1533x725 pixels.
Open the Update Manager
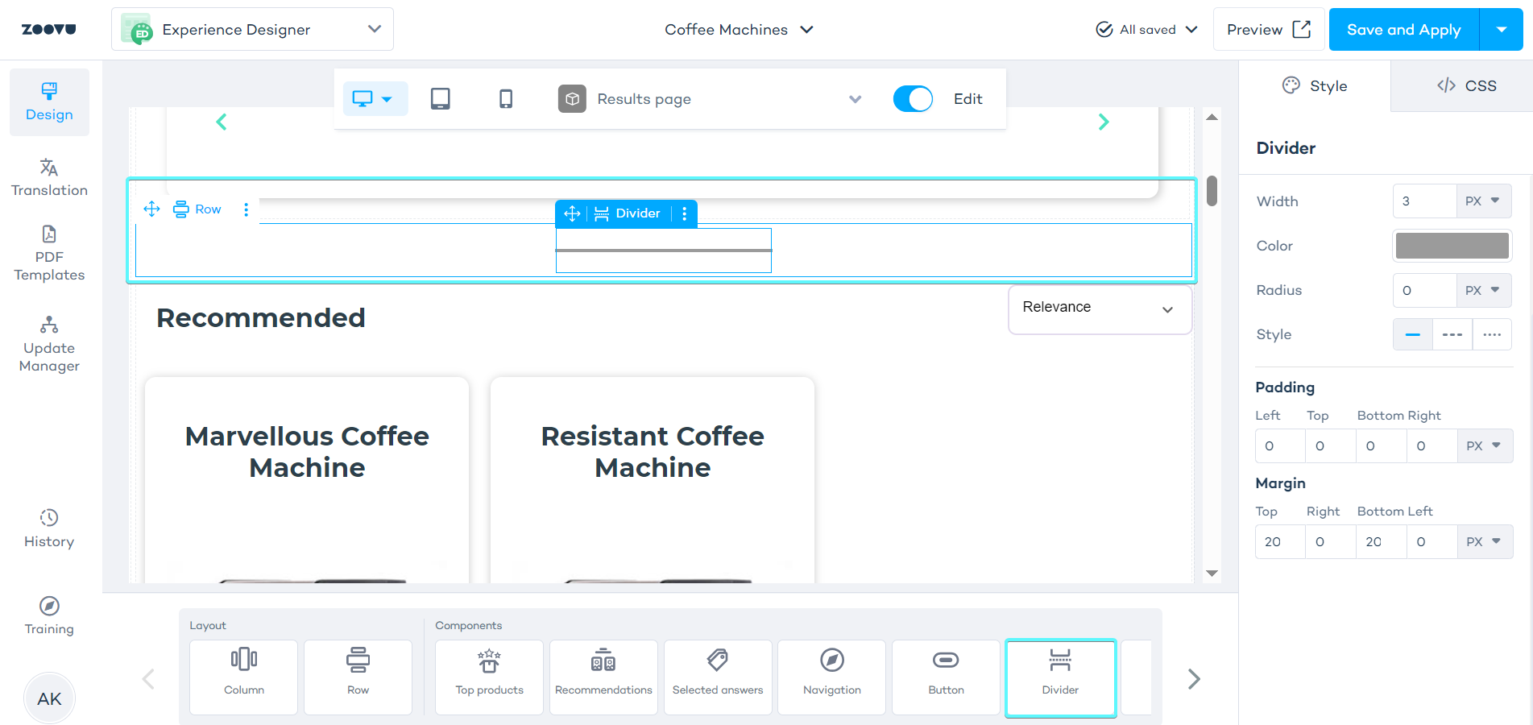coord(49,345)
